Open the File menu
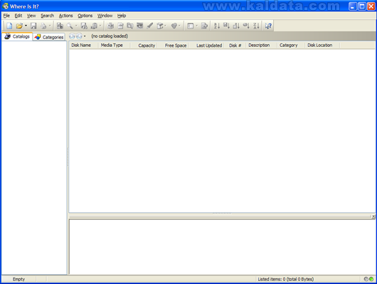This screenshot has width=377, height=284. point(6,16)
